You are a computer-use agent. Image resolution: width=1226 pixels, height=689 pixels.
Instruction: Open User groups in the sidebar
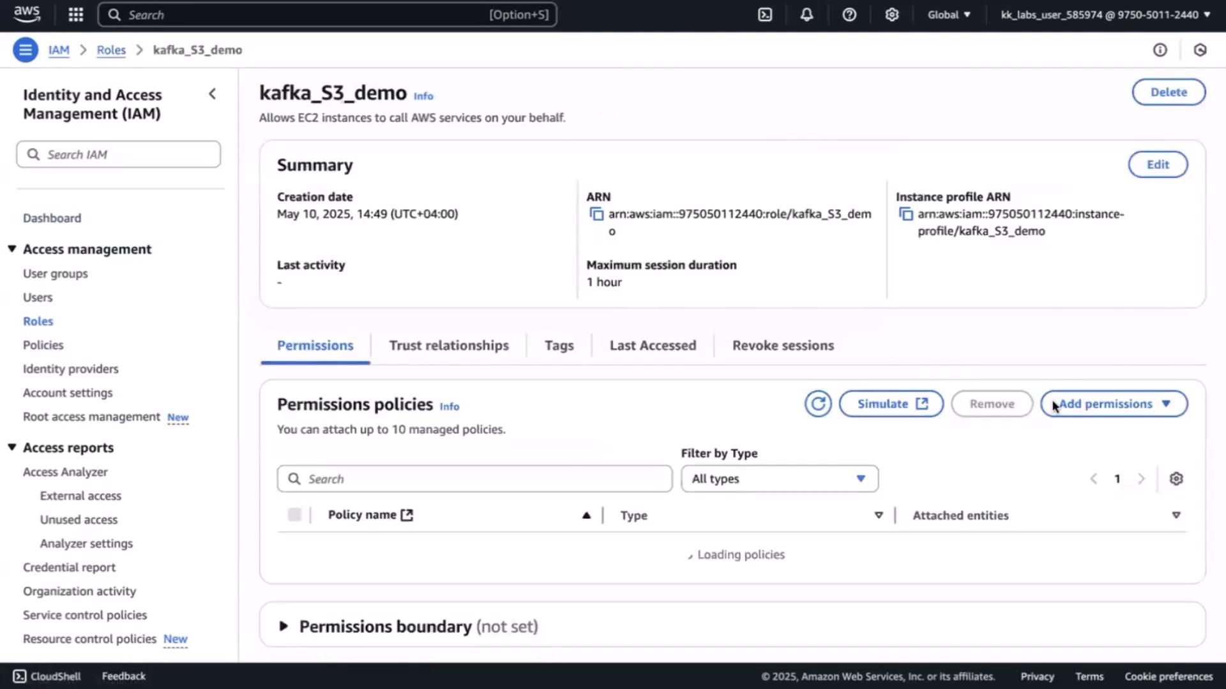56,274
